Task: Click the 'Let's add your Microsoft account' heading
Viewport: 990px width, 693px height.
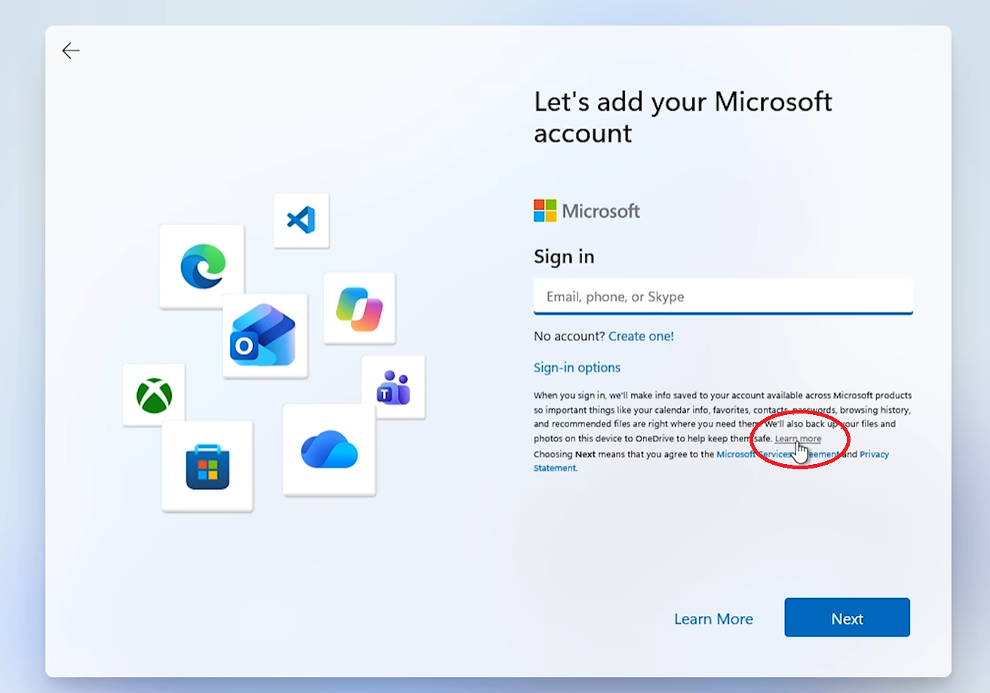Action: pos(683,117)
